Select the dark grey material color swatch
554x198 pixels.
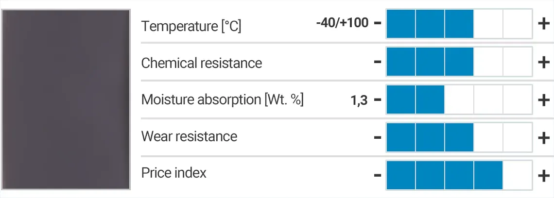click(67, 99)
